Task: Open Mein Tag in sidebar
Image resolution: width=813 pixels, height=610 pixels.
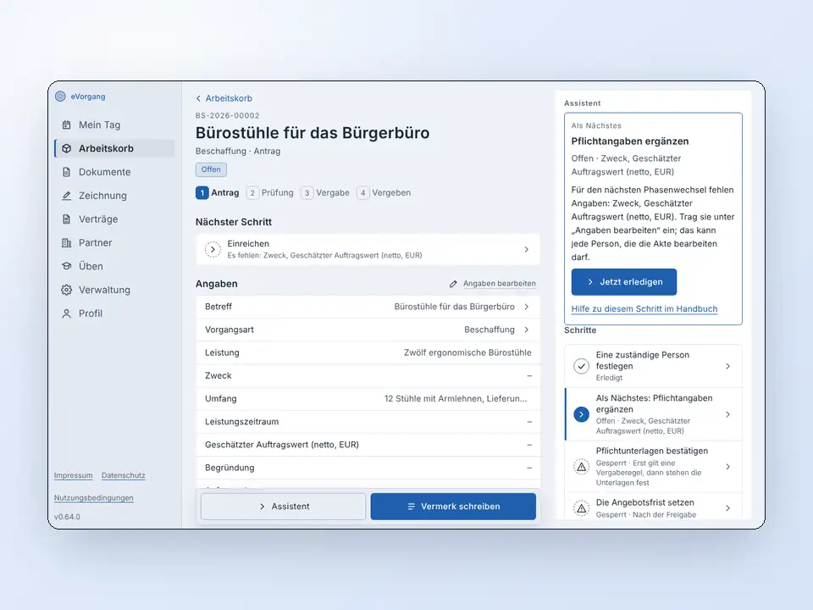Action: (114, 125)
